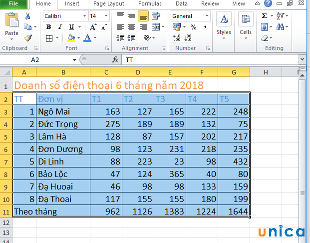Viewport: 310px width, 243px height.
Task: Align text right
Action: tap(143, 26)
